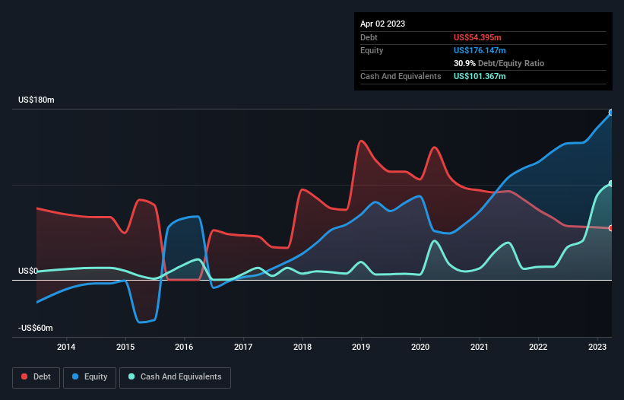
Task: Click the 2014 x-axis label
Action: 66,347
